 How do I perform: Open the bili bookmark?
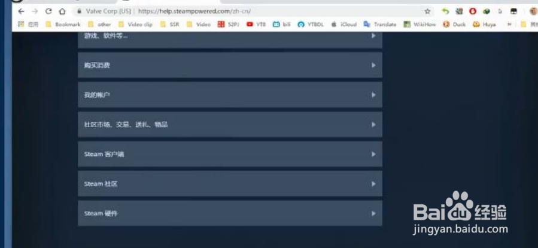click(282, 25)
